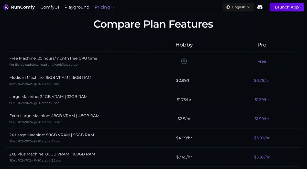Open the Discord icon link
Image resolution: width=307 pixels, height=169 pixels.
(x=260, y=7)
